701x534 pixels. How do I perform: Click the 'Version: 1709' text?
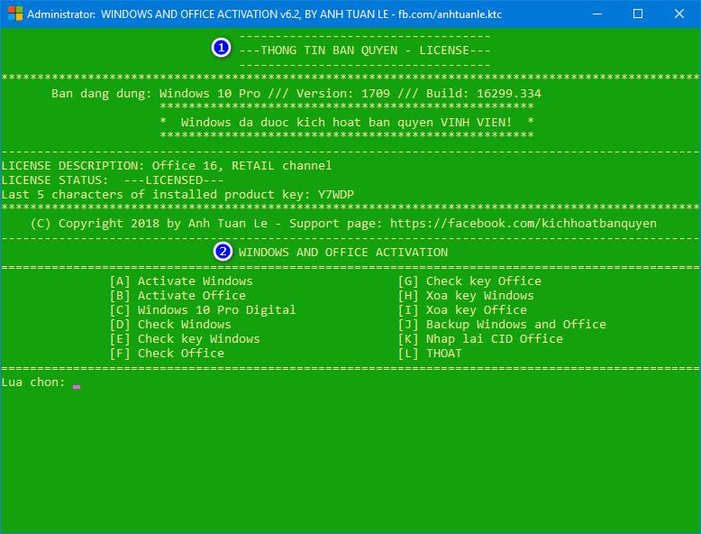(343, 94)
